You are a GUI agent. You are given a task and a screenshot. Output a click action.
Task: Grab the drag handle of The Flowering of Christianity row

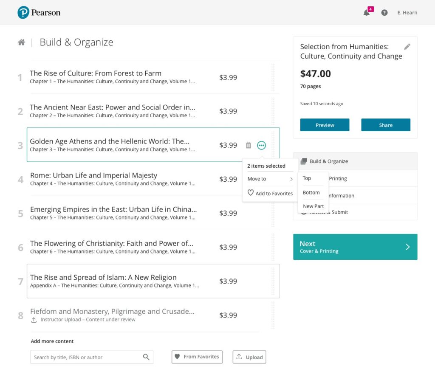pos(273,247)
